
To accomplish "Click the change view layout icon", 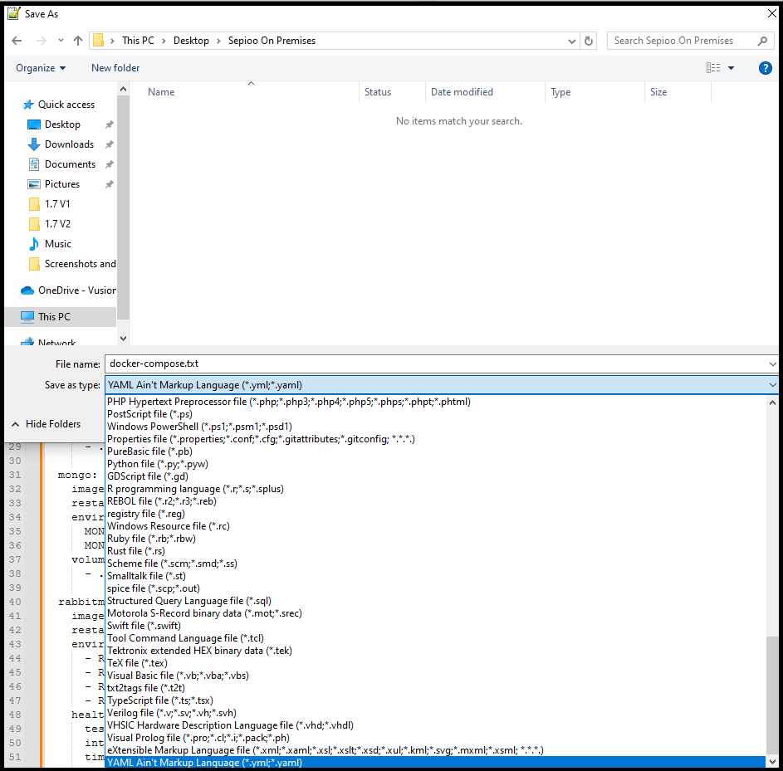I will 713,68.
